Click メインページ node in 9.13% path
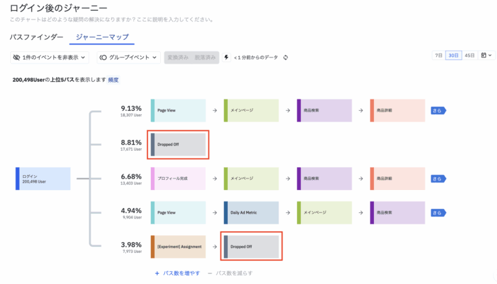 coord(252,110)
